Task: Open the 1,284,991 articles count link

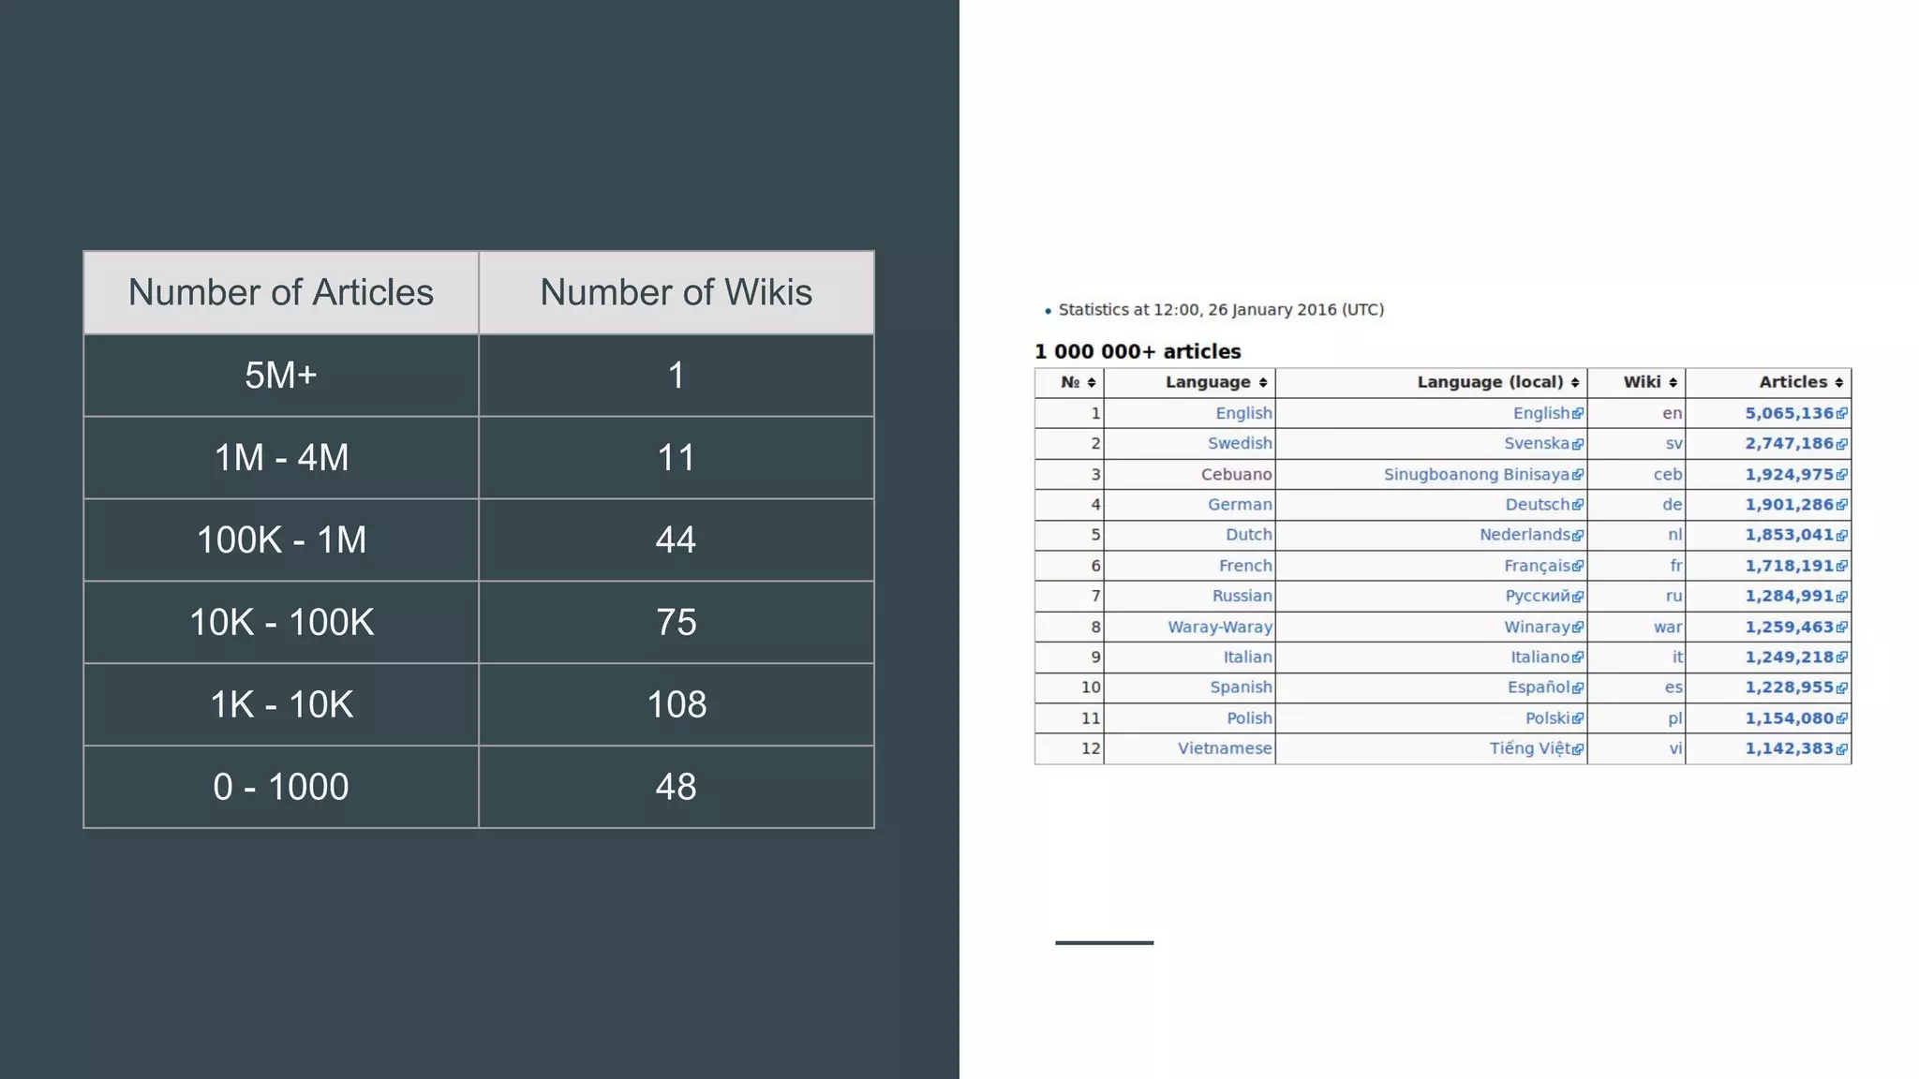Action: point(1789,596)
